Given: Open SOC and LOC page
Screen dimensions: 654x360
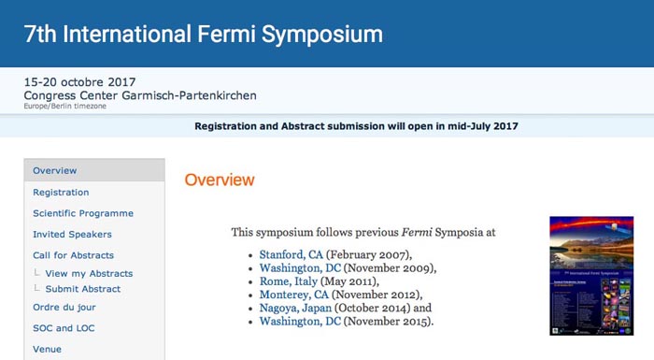Looking at the screenshot, I should pyautogui.click(x=64, y=328).
